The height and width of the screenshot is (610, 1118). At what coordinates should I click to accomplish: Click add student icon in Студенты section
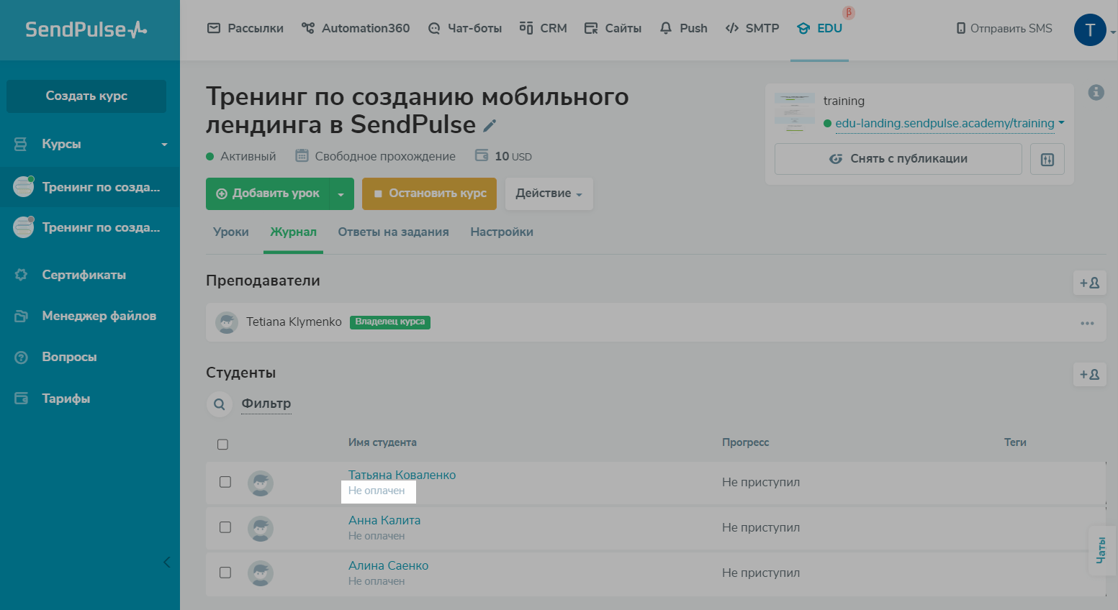point(1089,374)
